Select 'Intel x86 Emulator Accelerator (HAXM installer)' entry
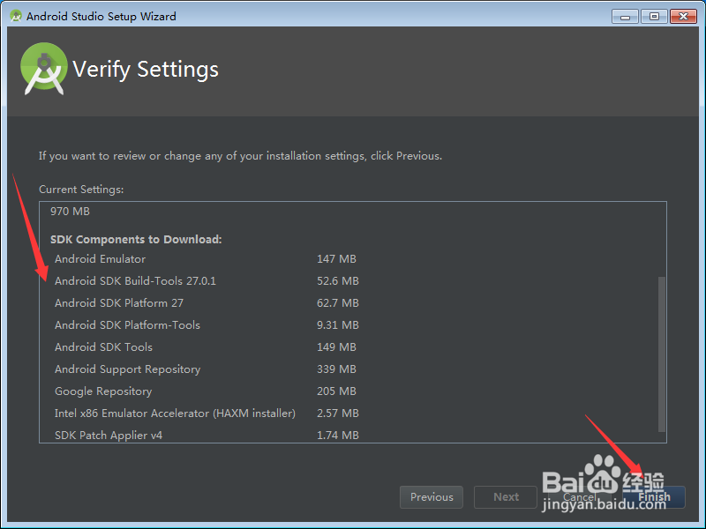This screenshot has width=706, height=529. (x=175, y=414)
